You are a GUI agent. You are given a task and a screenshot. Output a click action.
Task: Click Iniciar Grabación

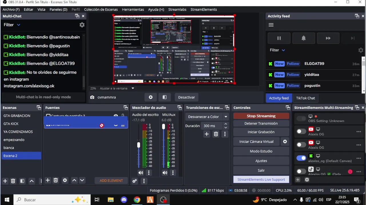click(261, 132)
